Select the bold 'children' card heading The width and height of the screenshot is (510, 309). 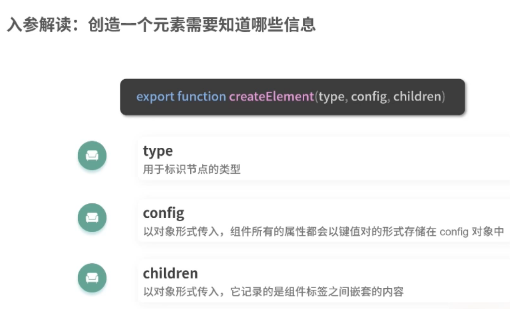click(x=170, y=273)
